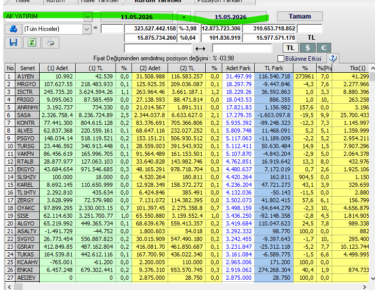Click the equals button between dates
The image size is (375, 290).
click(184, 17)
